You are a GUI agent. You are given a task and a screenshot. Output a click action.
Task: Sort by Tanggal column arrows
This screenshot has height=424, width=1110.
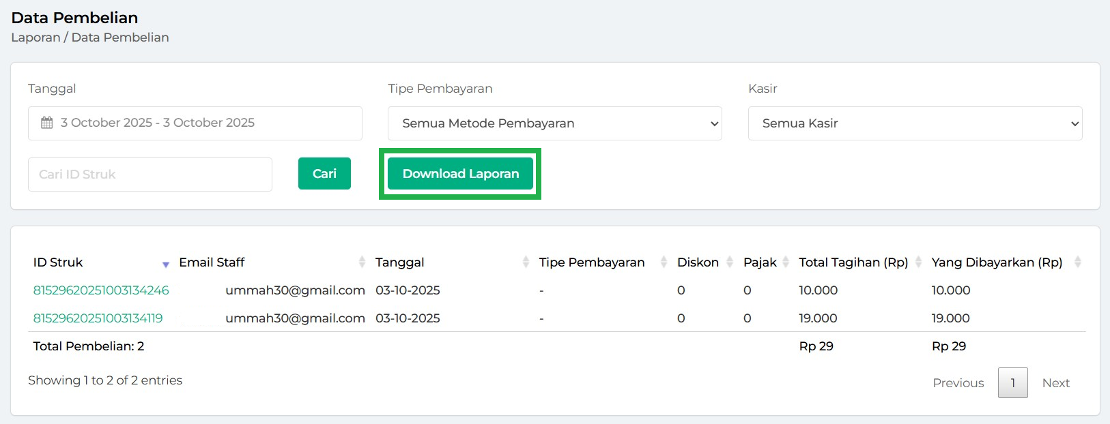pos(526,262)
